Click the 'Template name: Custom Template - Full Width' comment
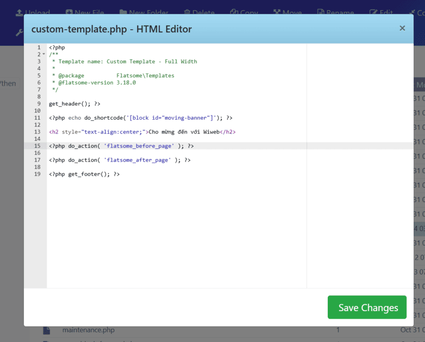 (x=127, y=61)
